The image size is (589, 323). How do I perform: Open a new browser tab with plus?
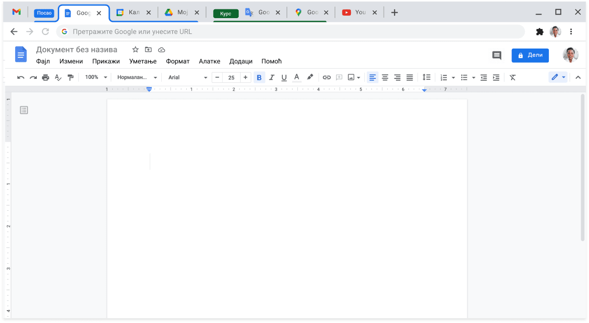pos(394,13)
